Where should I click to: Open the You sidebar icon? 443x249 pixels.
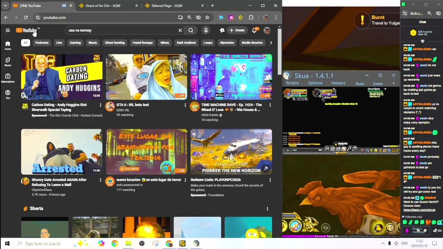click(8, 94)
